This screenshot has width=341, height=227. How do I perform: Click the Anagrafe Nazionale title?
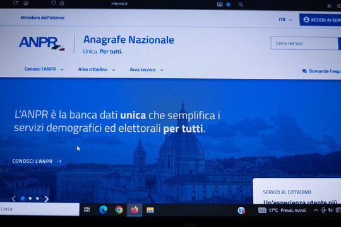129,40
